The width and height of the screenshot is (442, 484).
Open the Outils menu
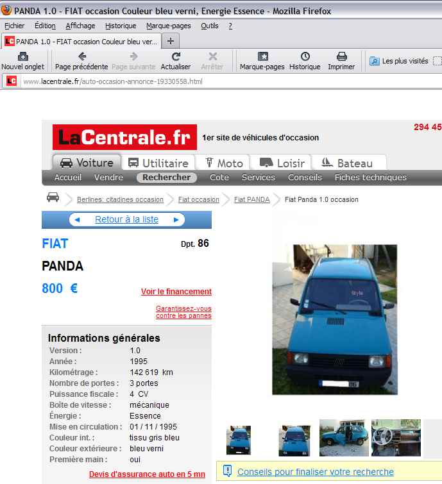pyautogui.click(x=210, y=26)
